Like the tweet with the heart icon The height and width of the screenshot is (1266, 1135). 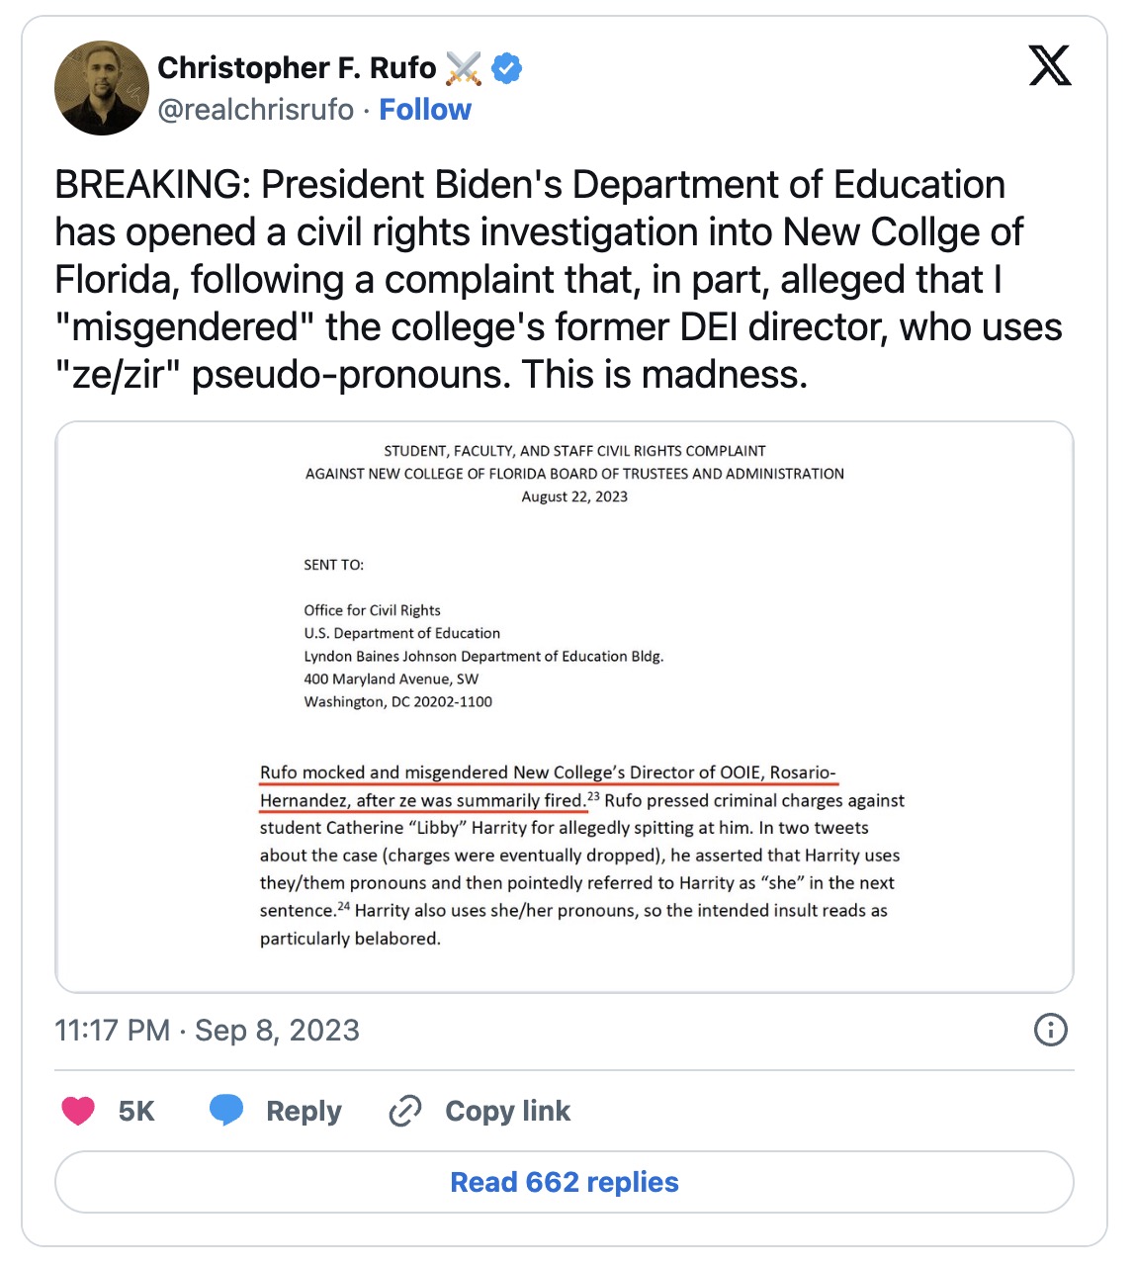pyautogui.click(x=78, y=1111)
